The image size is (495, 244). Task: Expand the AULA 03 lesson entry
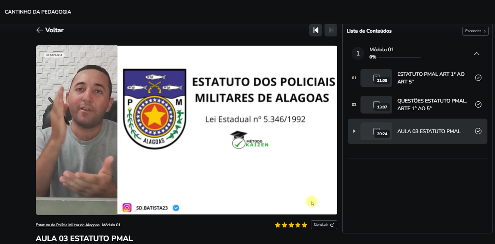(x=429, y=131)
